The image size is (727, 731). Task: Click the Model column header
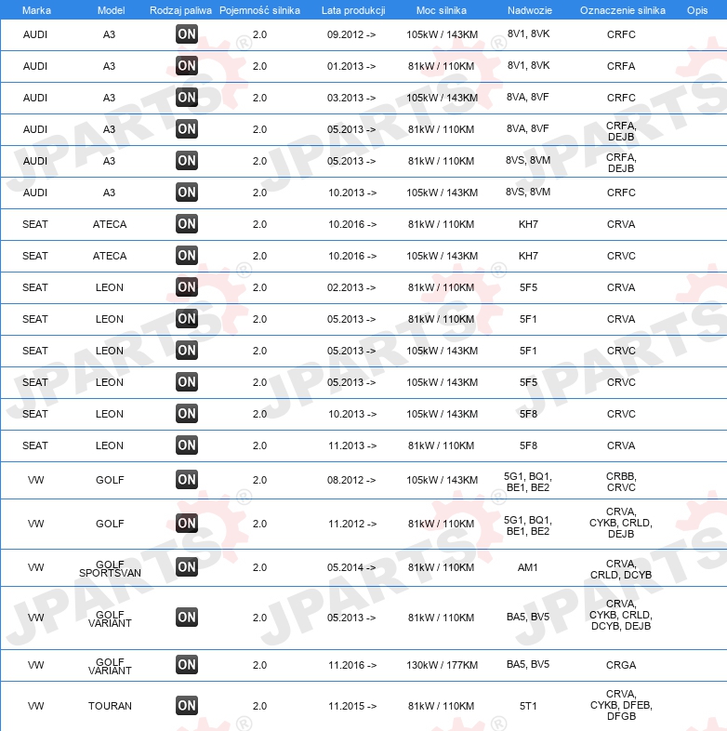pos(111,10)
